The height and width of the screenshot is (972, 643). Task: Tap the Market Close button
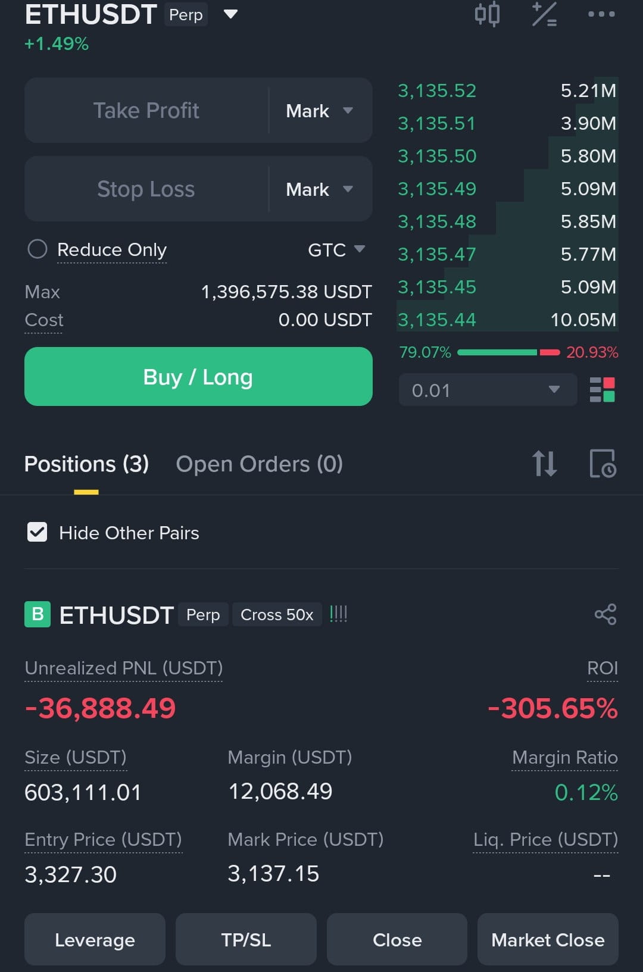(x=548, y=939)
